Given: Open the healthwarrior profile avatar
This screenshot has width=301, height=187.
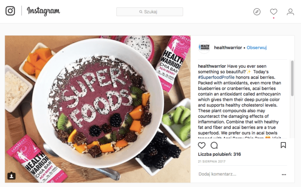Looking at the screenshot, I should point(204,47).
